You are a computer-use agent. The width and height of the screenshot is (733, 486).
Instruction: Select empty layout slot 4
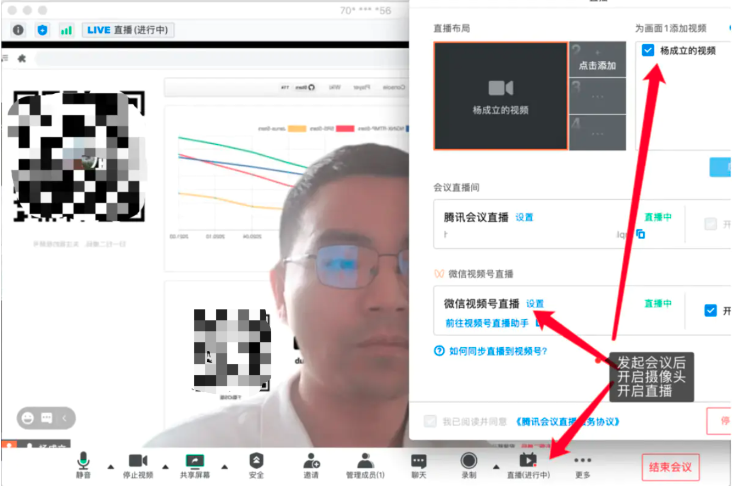click(x=597, y=133)
